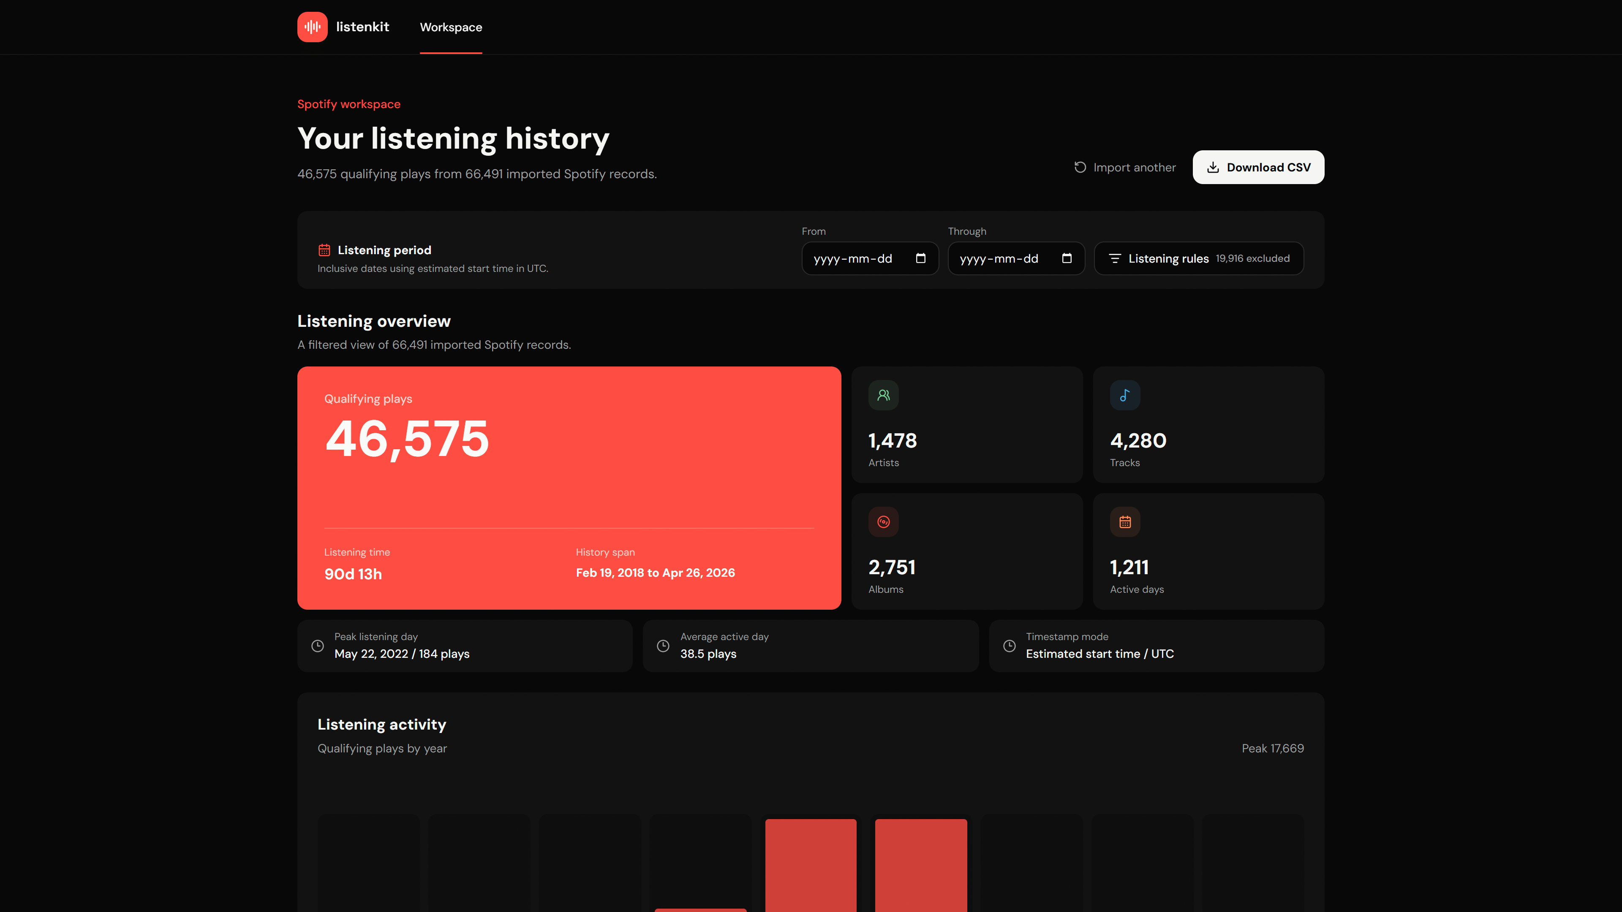Click the Artists people icon

(x=883, y=395)
